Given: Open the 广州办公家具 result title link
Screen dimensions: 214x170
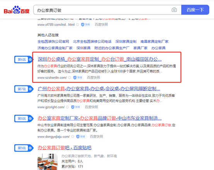Looking at the screenshot, I should click(x=99, y=89).
